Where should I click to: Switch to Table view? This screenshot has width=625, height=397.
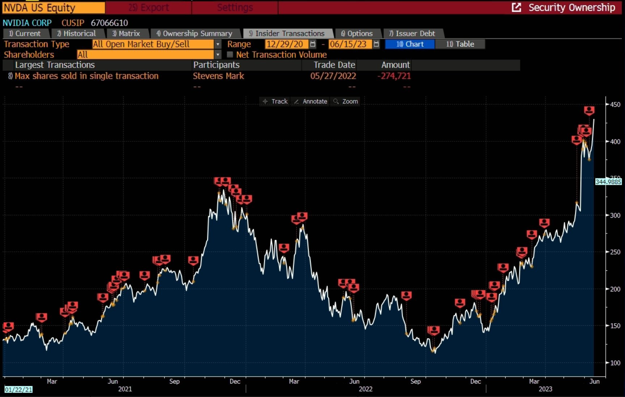tap(460, 44)
